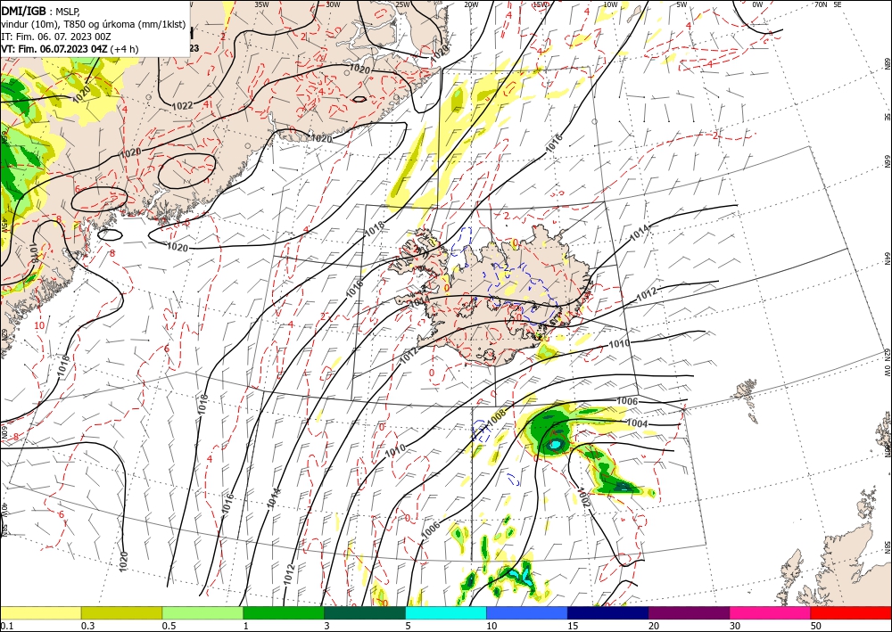Select the dark green 3–5 mm legend color

tap(365, 612)
